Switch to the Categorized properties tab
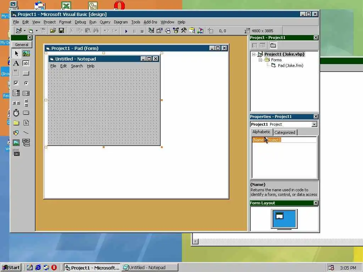 285,132
